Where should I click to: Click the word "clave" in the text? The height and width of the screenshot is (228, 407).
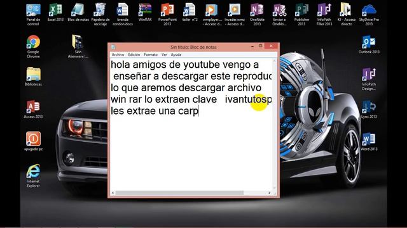click(205, 99)
